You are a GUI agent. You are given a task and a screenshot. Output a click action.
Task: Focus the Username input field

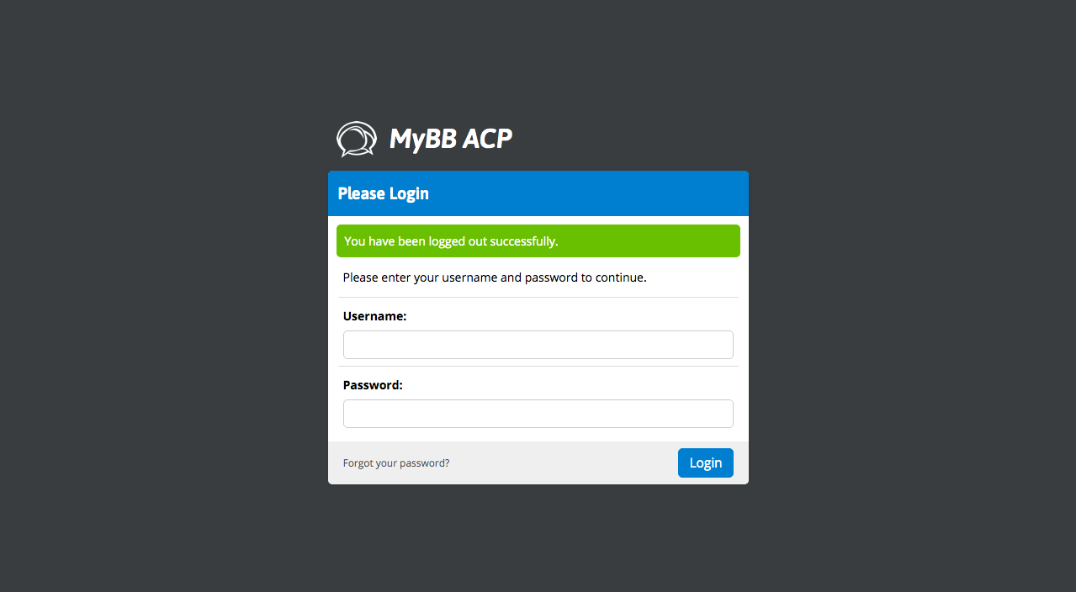(538, 345)
